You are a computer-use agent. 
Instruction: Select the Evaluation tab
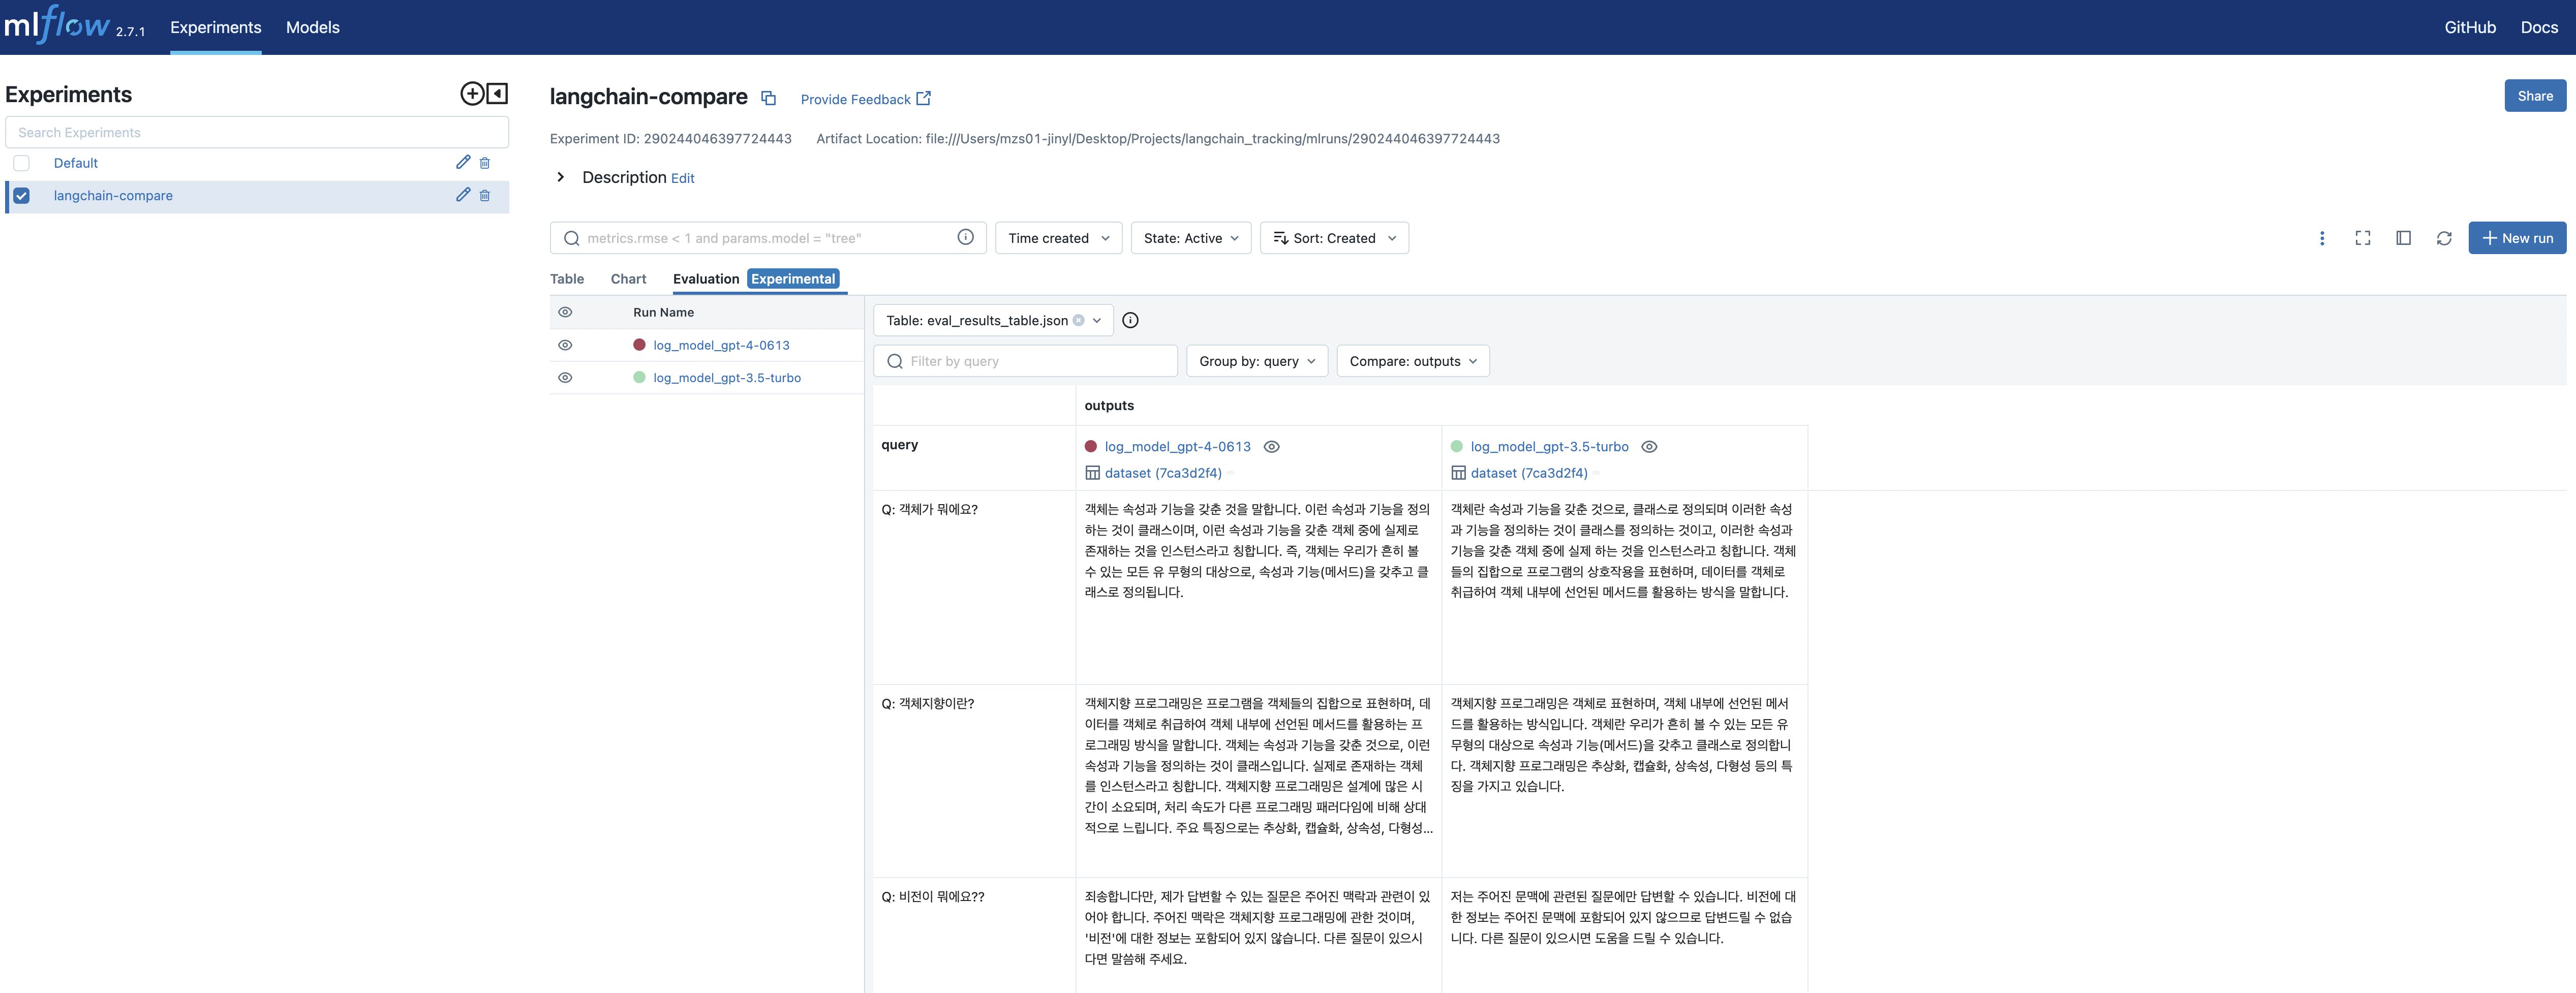pyautogui.click(x=706, y=279)
